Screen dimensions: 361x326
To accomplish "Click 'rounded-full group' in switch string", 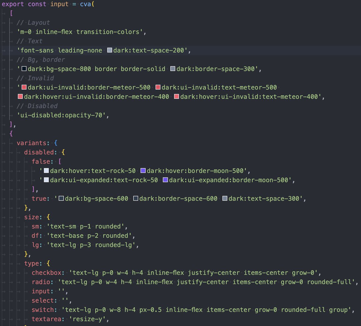I will [x=314, y=310].
